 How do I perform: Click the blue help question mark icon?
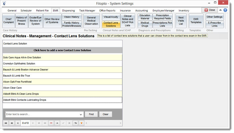pos(225,10)
